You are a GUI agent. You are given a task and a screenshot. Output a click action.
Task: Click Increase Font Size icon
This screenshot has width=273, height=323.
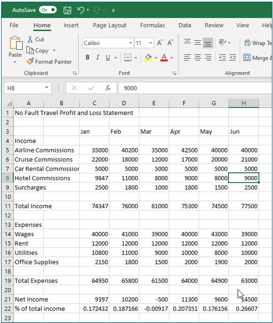coord(160,42)
